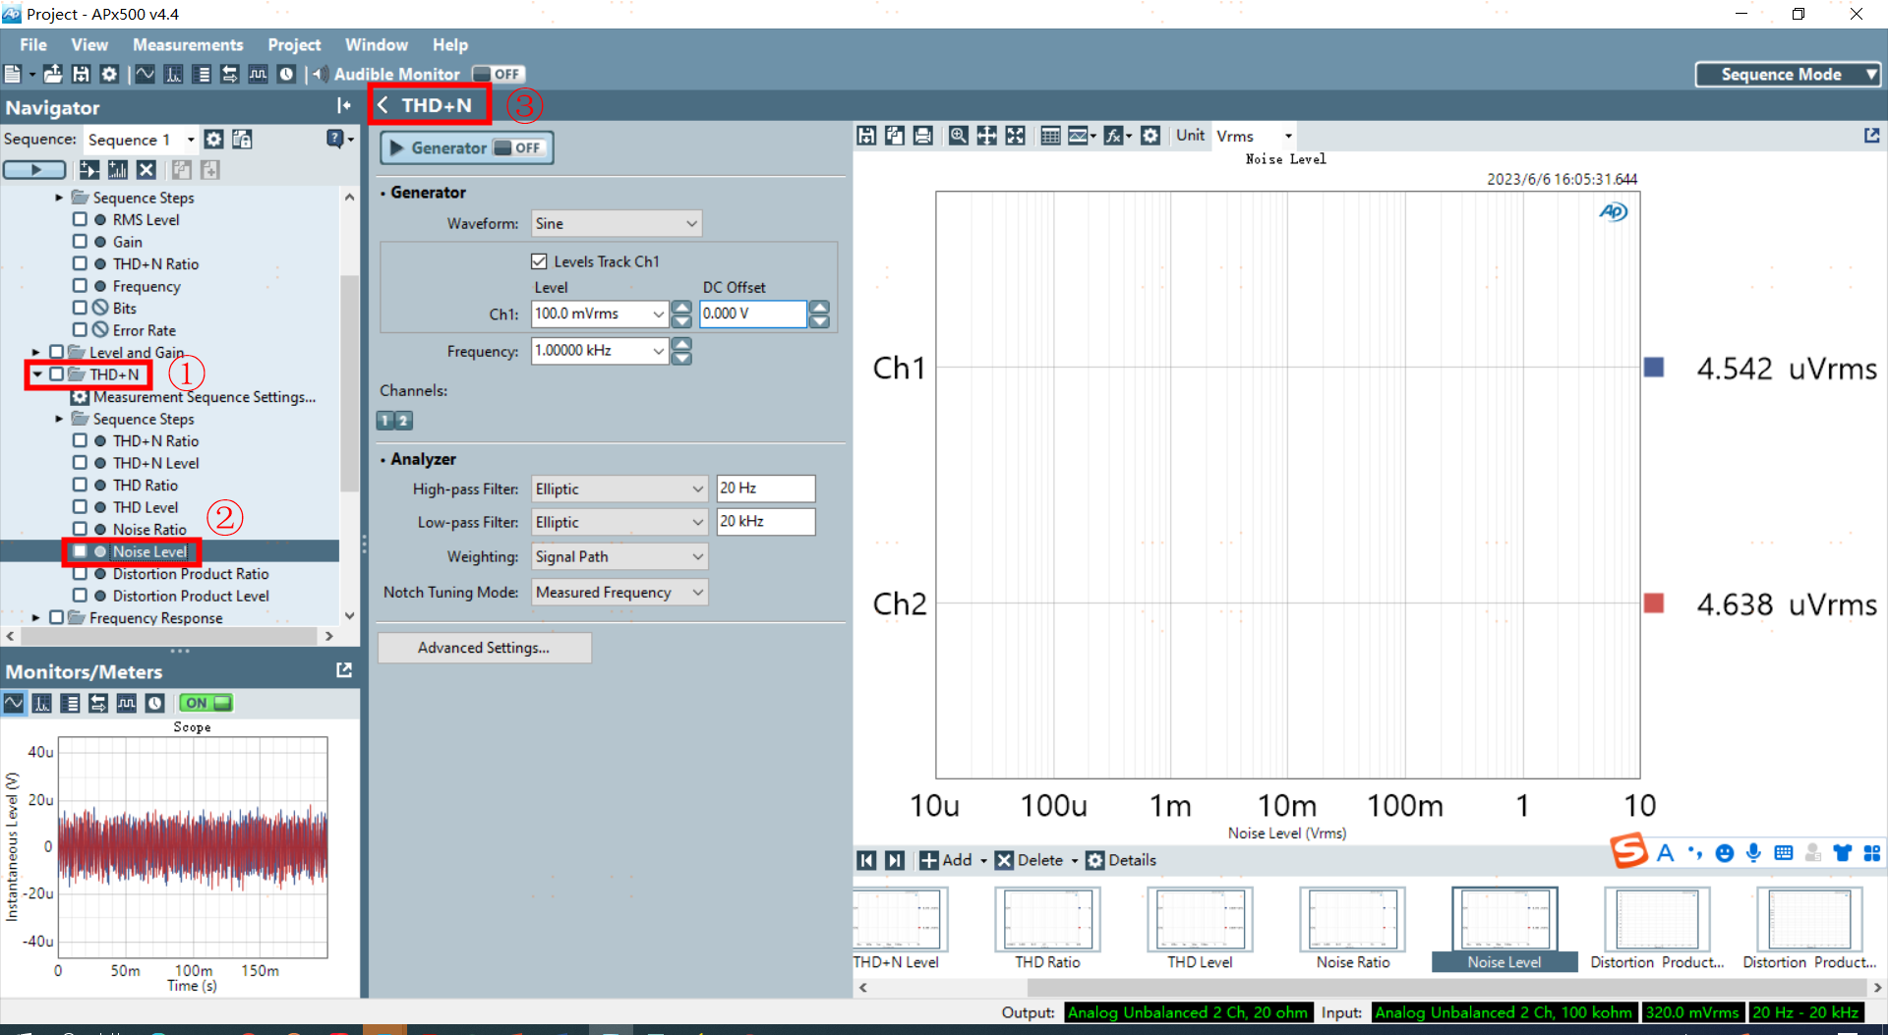Open the meters list monitor in main toolbar
This screenshot has height=1035, width=1888.
point(203,74)
